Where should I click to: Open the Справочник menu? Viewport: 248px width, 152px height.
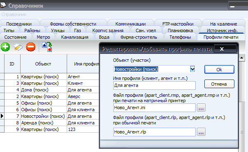click(x=14, y=14)
